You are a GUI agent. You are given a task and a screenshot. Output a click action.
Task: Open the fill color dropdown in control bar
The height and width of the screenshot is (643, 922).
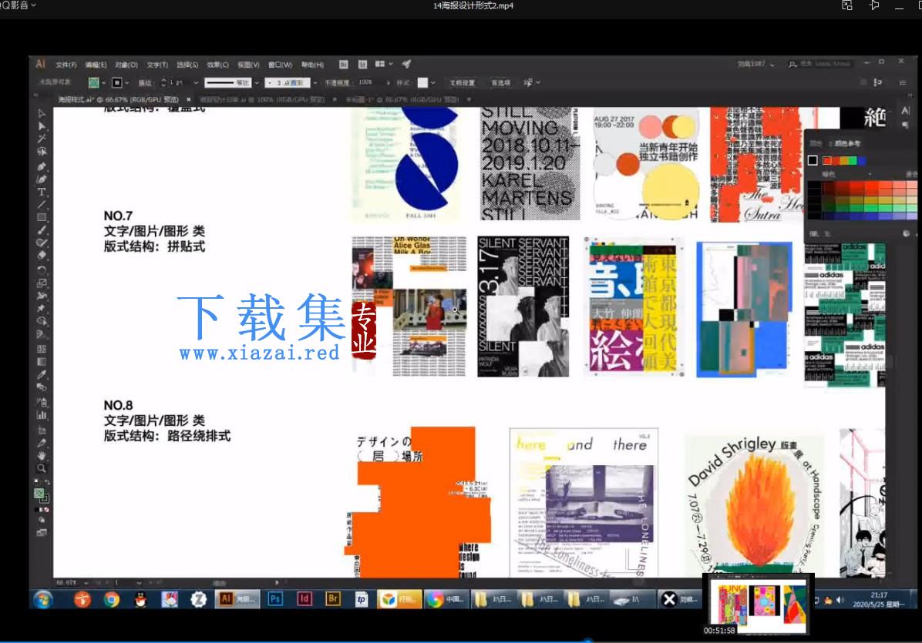coord(104,83)
